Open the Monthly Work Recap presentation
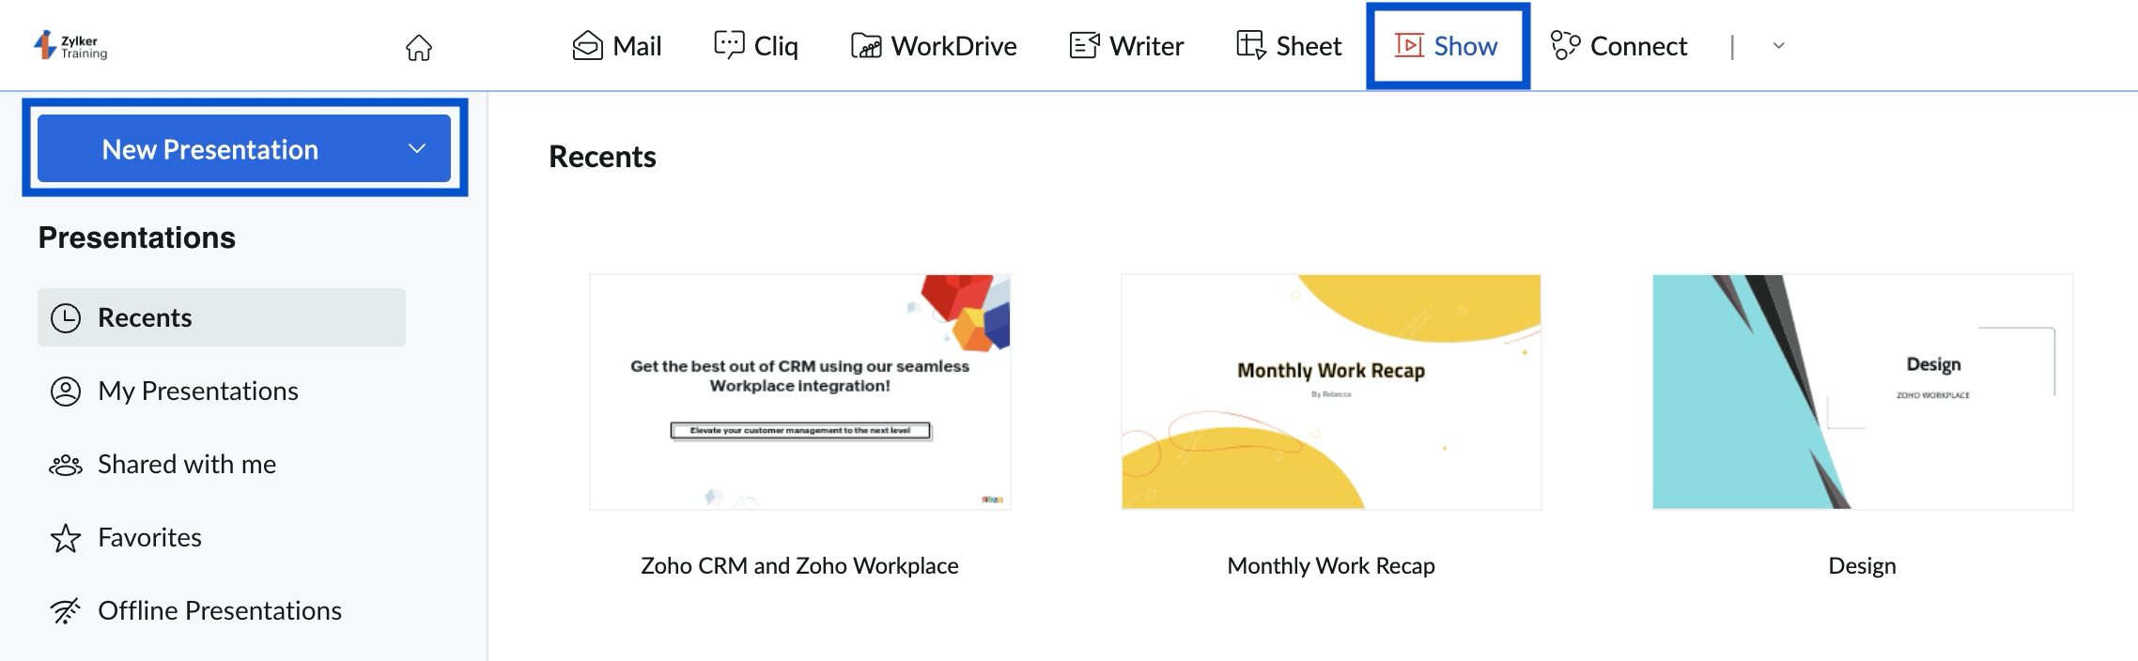Image resolution: width=2138 pixels, height=661 pixels. click(1330, 391)
